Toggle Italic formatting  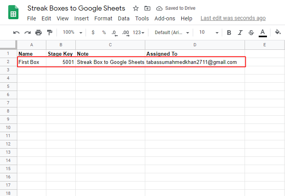tap(240, 33)
